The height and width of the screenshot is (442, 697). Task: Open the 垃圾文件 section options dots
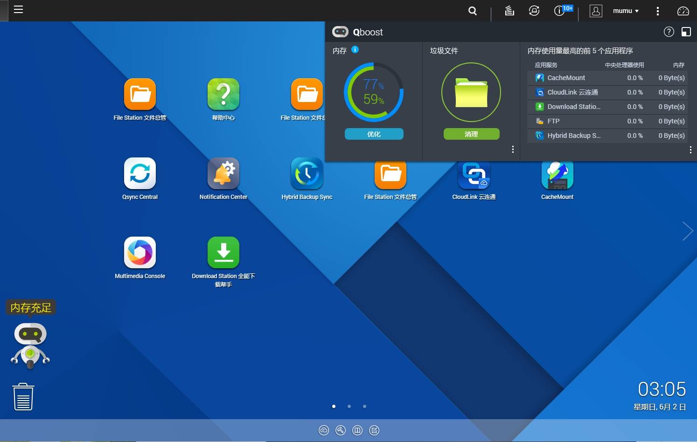[x=513, y=149]
